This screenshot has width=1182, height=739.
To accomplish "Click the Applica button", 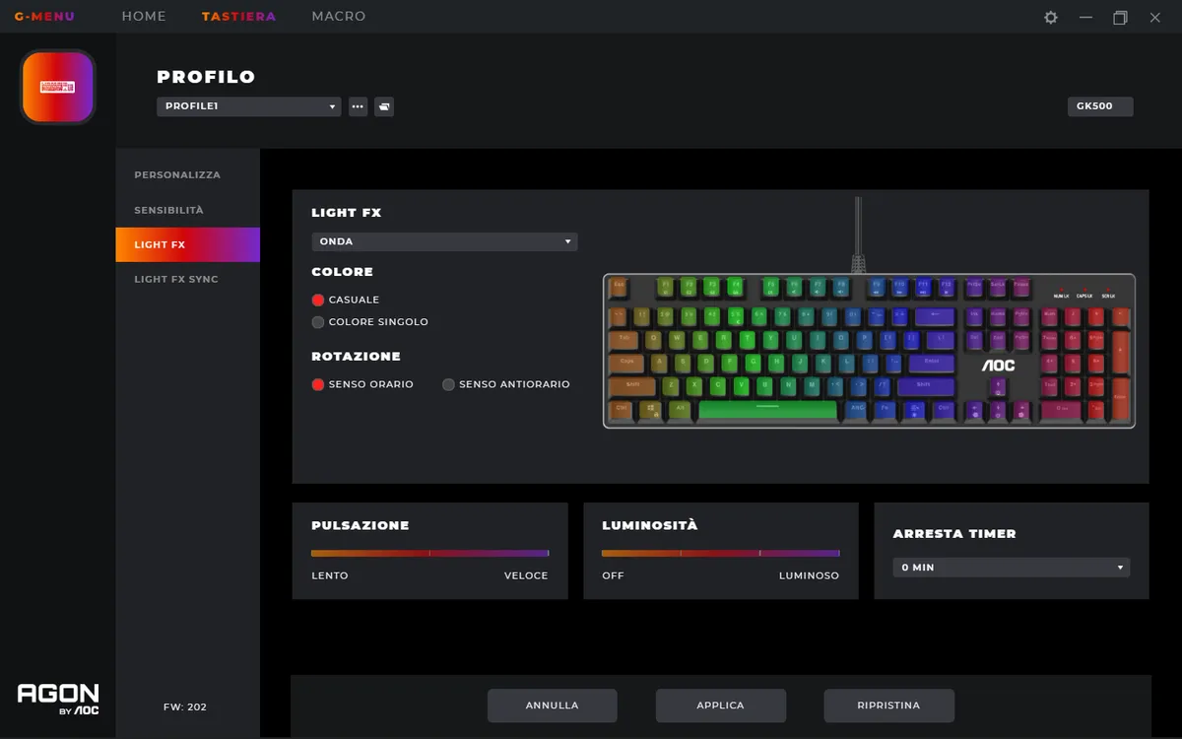I will [721, 705].
